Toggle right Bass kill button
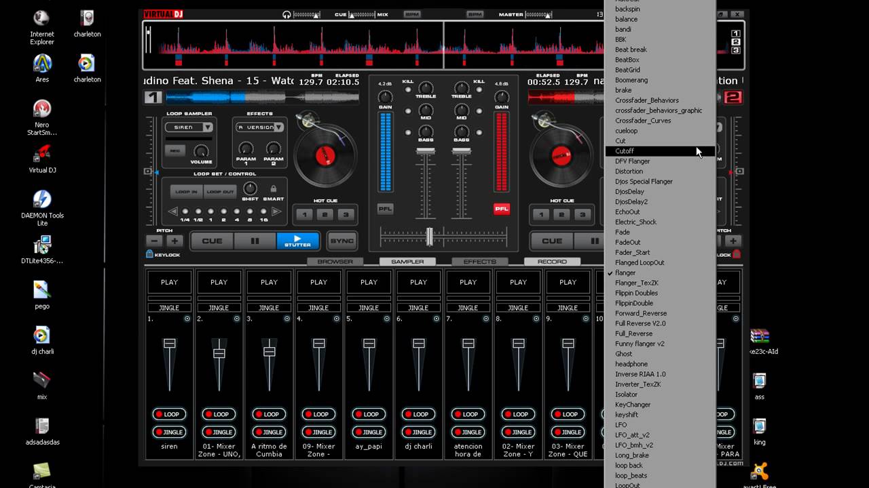 pyautogui.click(x=479, y=133)
